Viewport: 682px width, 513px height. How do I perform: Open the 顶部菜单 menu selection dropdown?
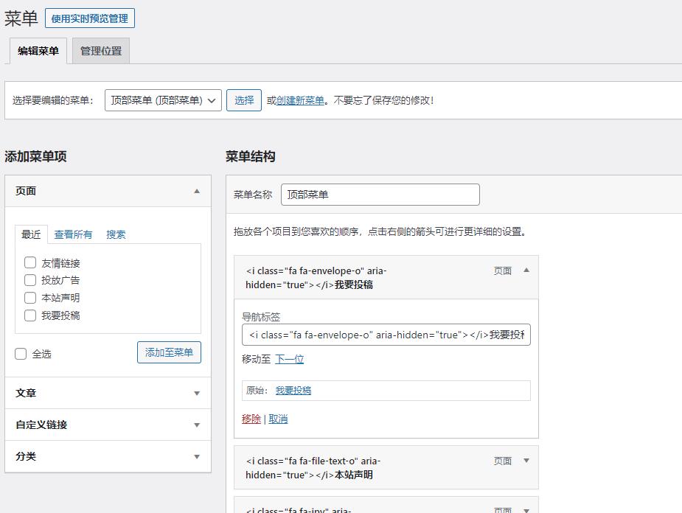163,100
